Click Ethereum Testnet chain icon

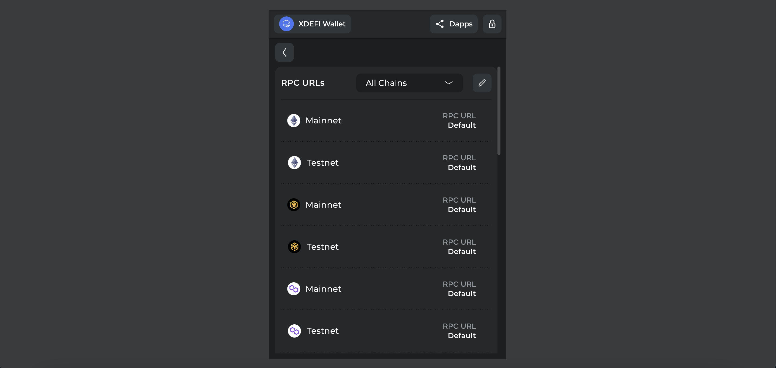pyautogui.click(x=294, y=162)
